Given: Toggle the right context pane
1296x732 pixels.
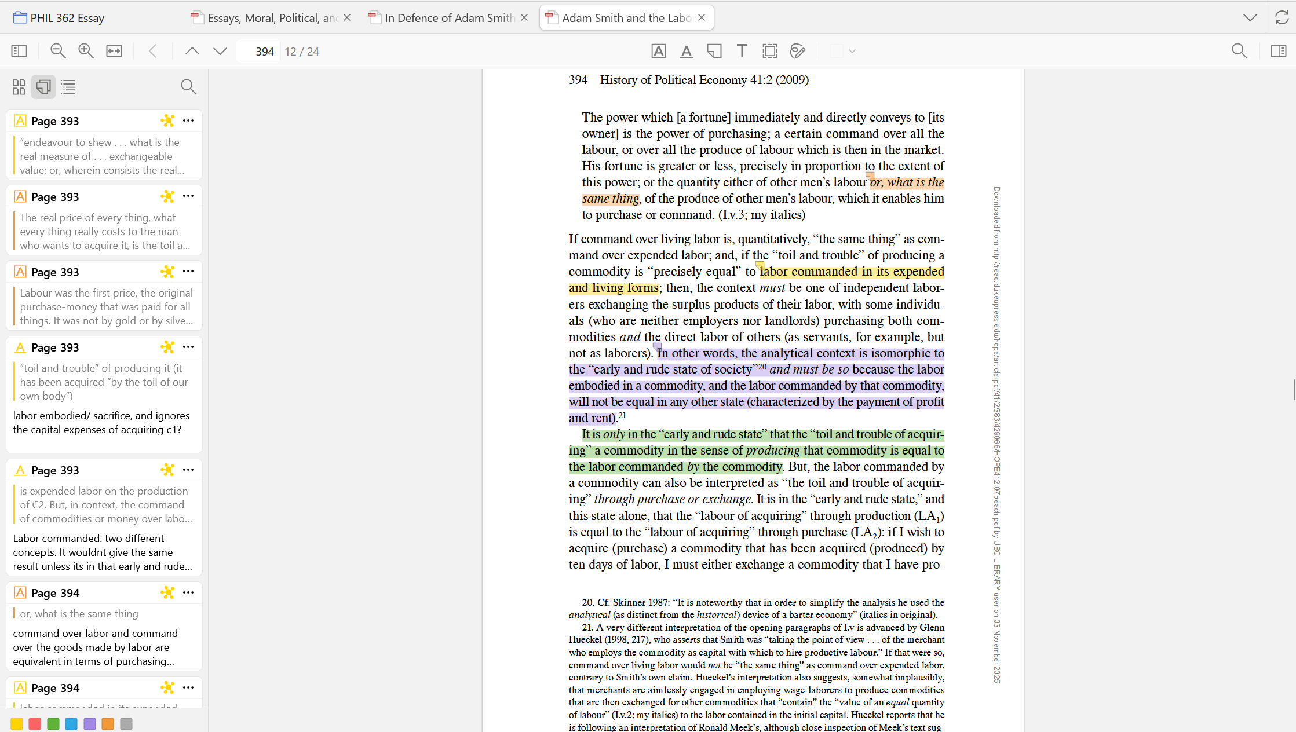Looking at the screenshot, I should pyautogui.click(x=1278, y=51).
